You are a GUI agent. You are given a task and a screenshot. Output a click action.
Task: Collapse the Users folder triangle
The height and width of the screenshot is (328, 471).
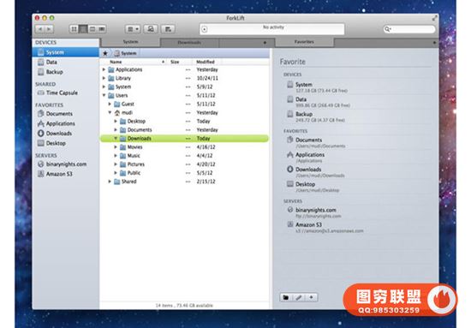104,96
